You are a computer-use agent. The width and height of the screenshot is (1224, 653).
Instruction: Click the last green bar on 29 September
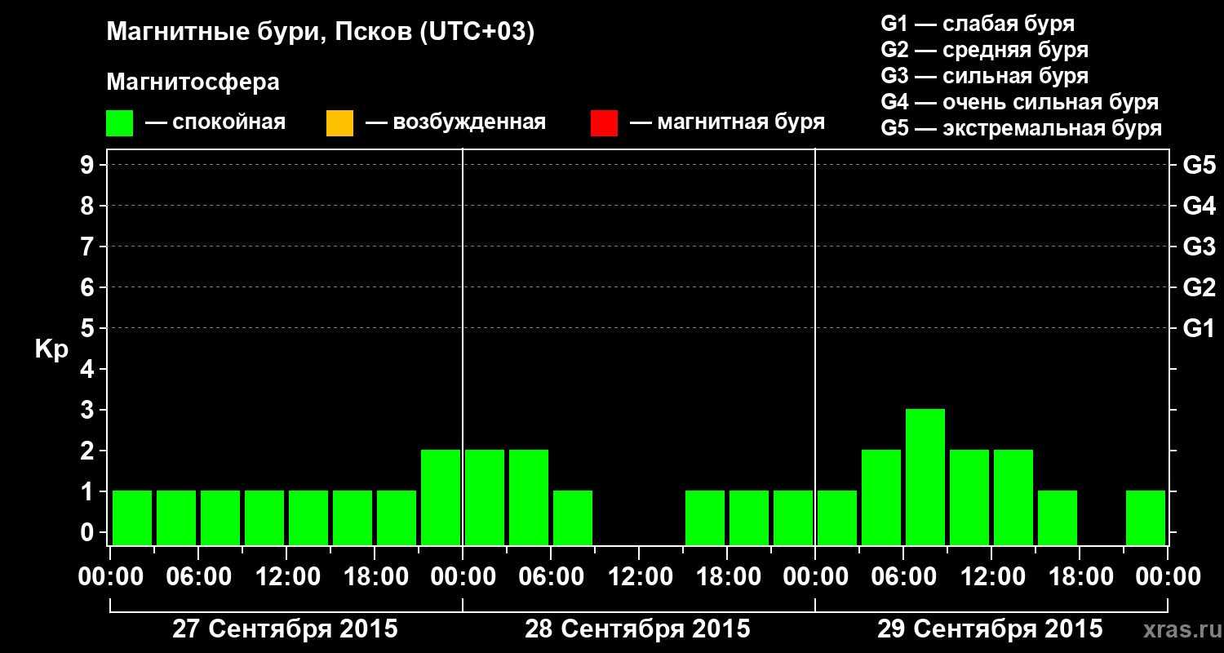(x=1146, y=518)
